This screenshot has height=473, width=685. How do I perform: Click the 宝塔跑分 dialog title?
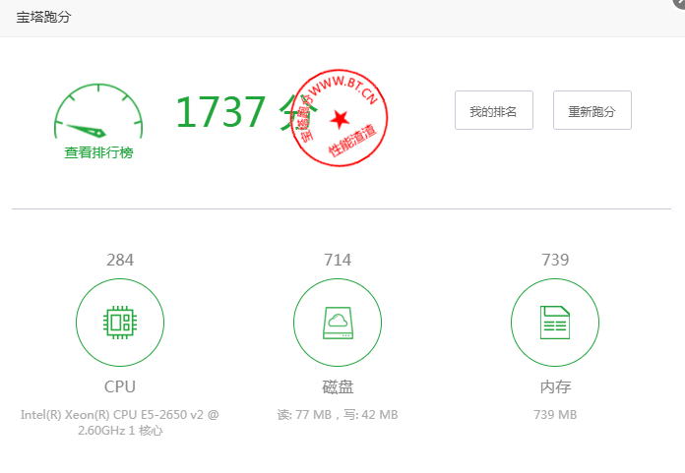point(43,18)
